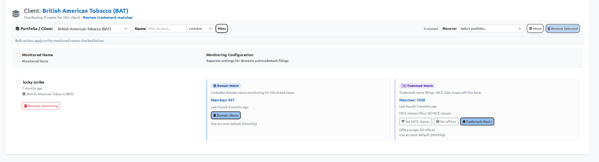The height and width of the screenshot is (162, 599).
Task: Click 'NICE classes filter: All NICE classes' text
Action: pyautogui.click(x=425, y=113)
